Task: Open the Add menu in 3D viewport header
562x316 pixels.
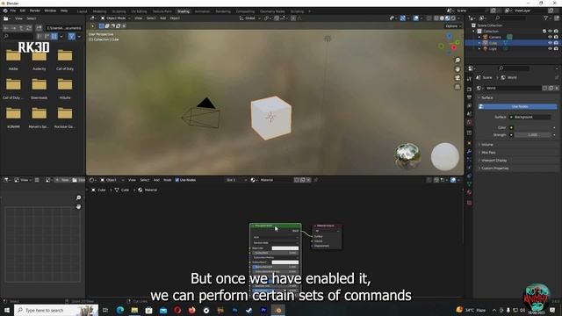Action: pyautogui.click(x=162, y=18)
